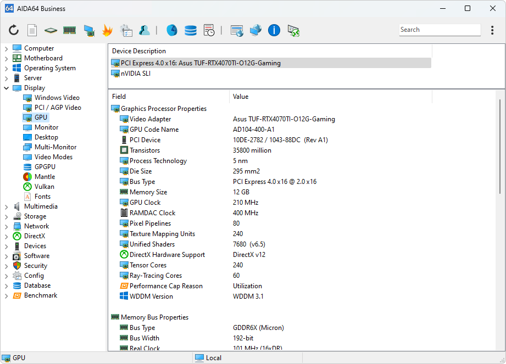
Task: Click the blue info circle icon
Action: [274, 30]
